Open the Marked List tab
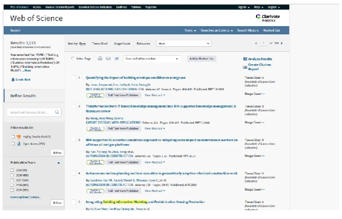The height and width of the screenshot is (219, 342). tap(271, 31)
